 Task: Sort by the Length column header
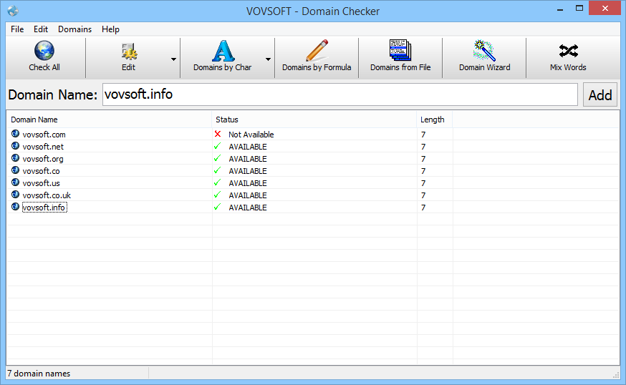[435, 120]
